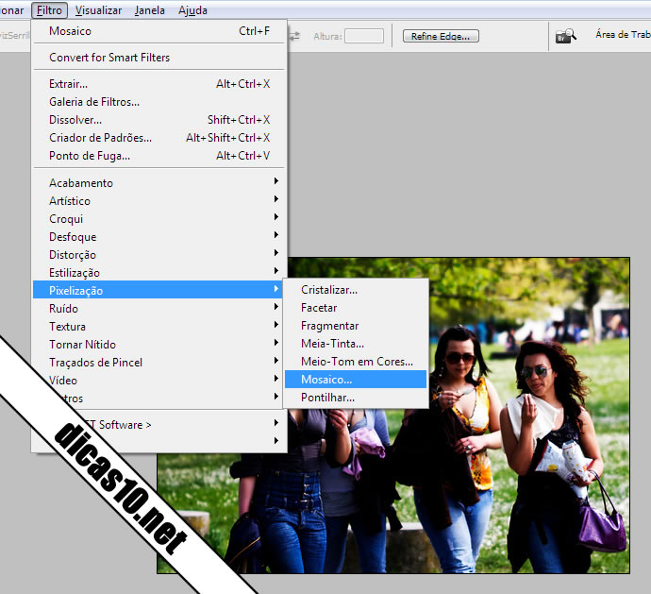This screenshot has height=594, width=651.
Task: Select Dissolver filter entry
Action: coord(159,120)
